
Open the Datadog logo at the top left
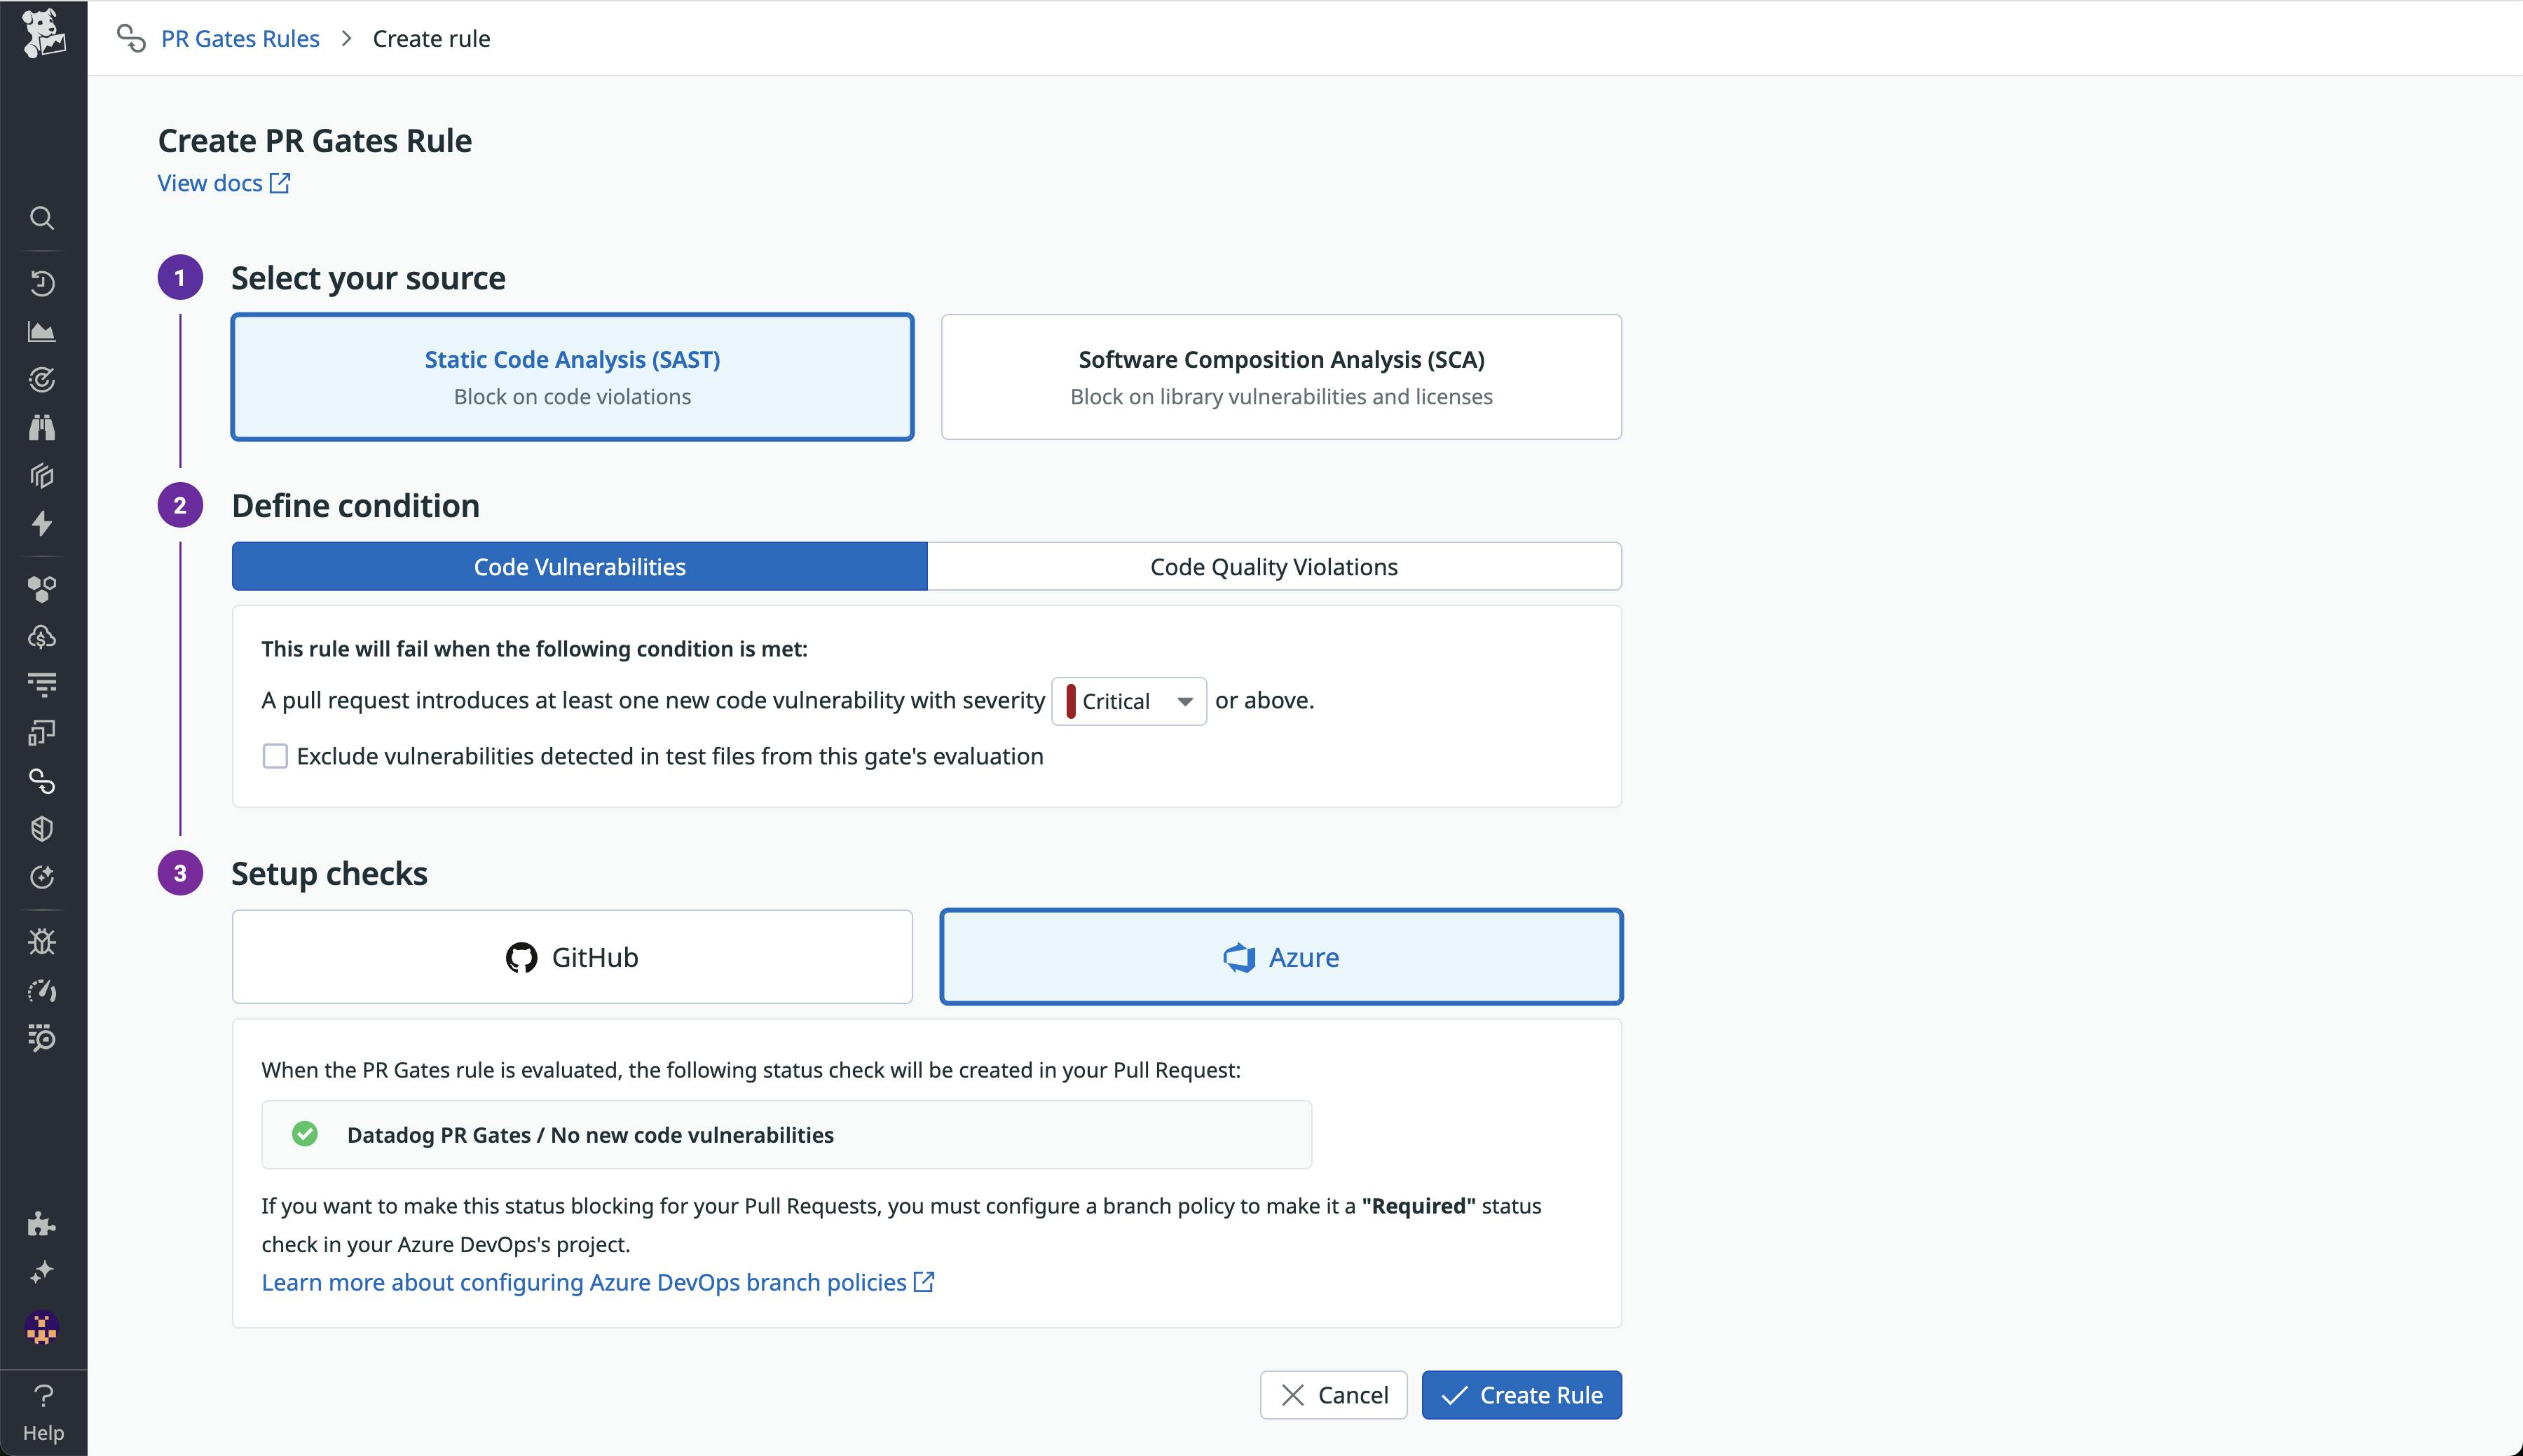[x=42, y=33]
